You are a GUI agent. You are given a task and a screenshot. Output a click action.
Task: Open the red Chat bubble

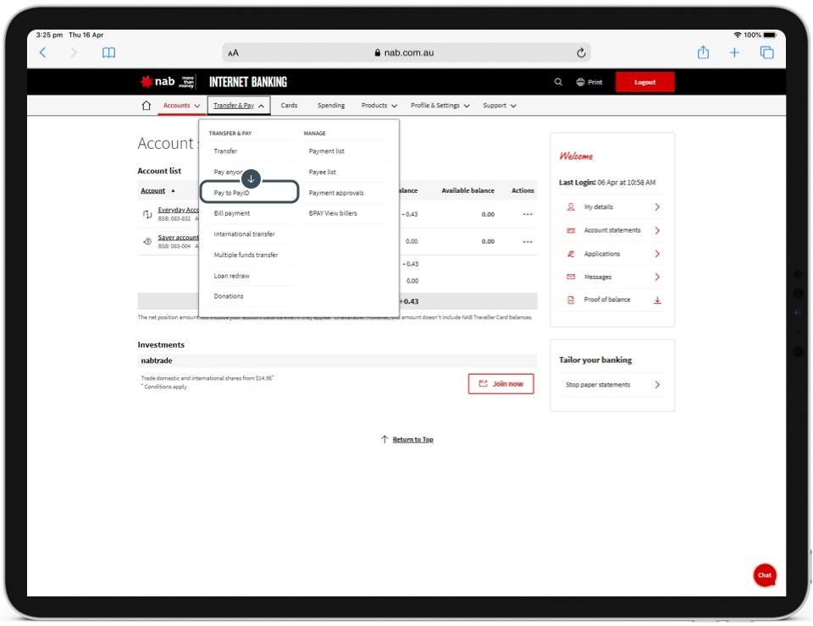[765, 575]
